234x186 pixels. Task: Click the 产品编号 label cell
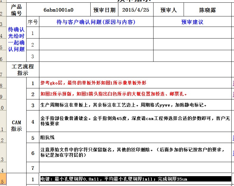16,10
